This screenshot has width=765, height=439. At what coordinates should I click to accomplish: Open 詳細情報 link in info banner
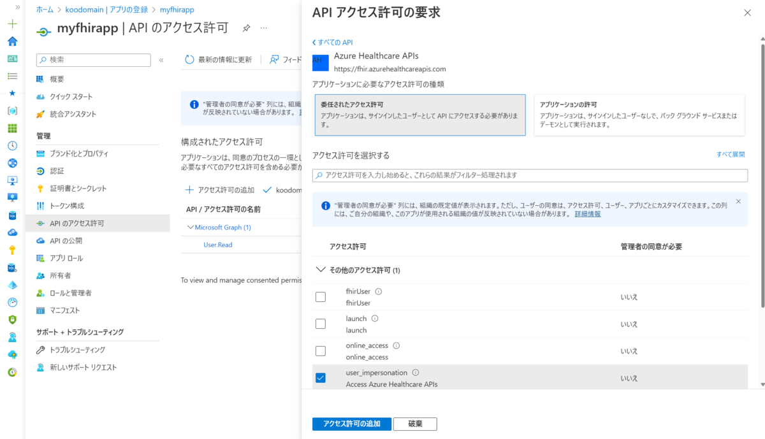point(587,214)
